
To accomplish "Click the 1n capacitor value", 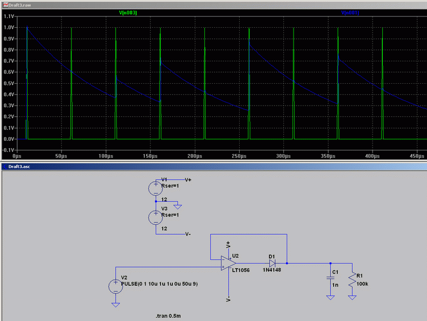I will [x=335, y=285].
